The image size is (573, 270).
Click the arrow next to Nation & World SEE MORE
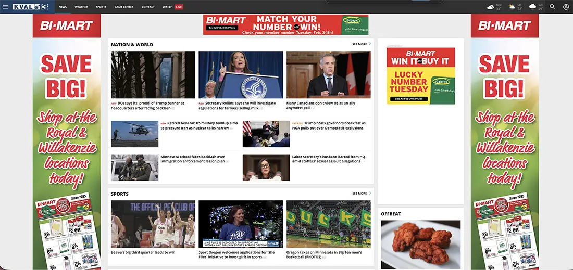[x=370, y=44]
